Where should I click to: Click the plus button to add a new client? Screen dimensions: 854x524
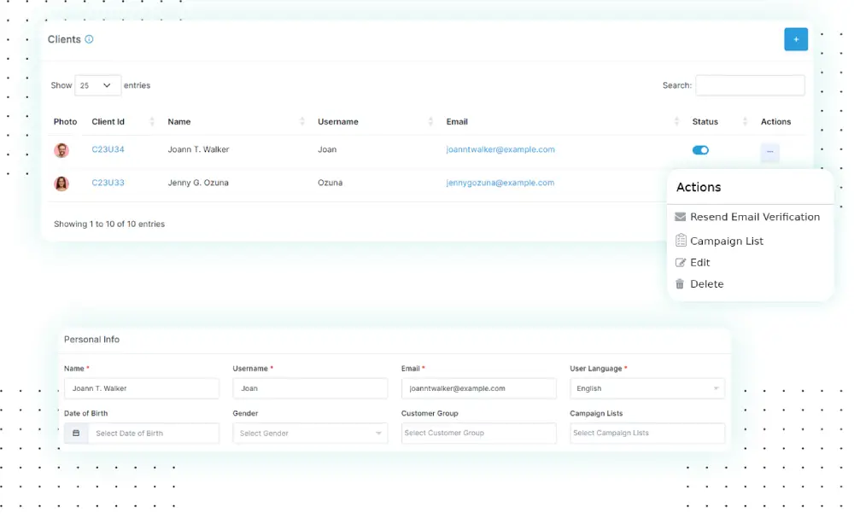pos(795,39)
